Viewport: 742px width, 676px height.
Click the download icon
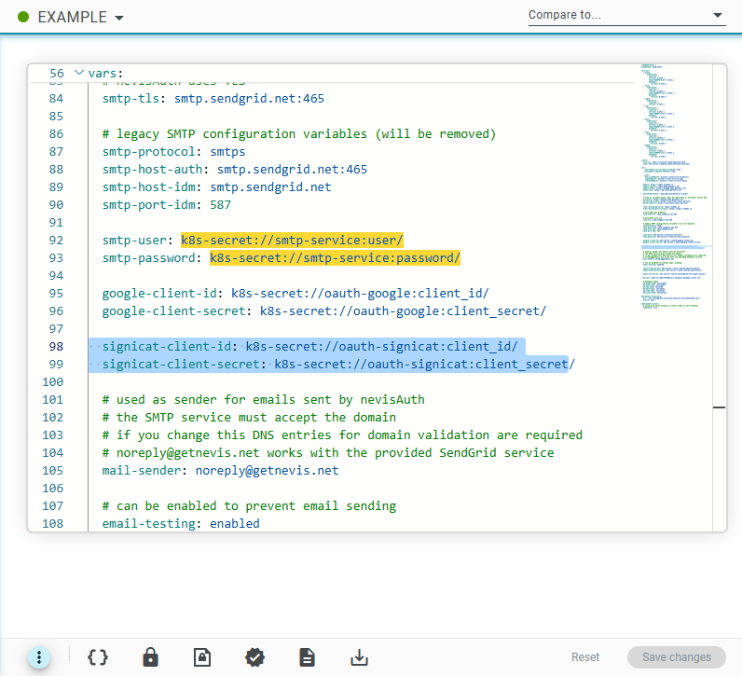pos(359,657)
